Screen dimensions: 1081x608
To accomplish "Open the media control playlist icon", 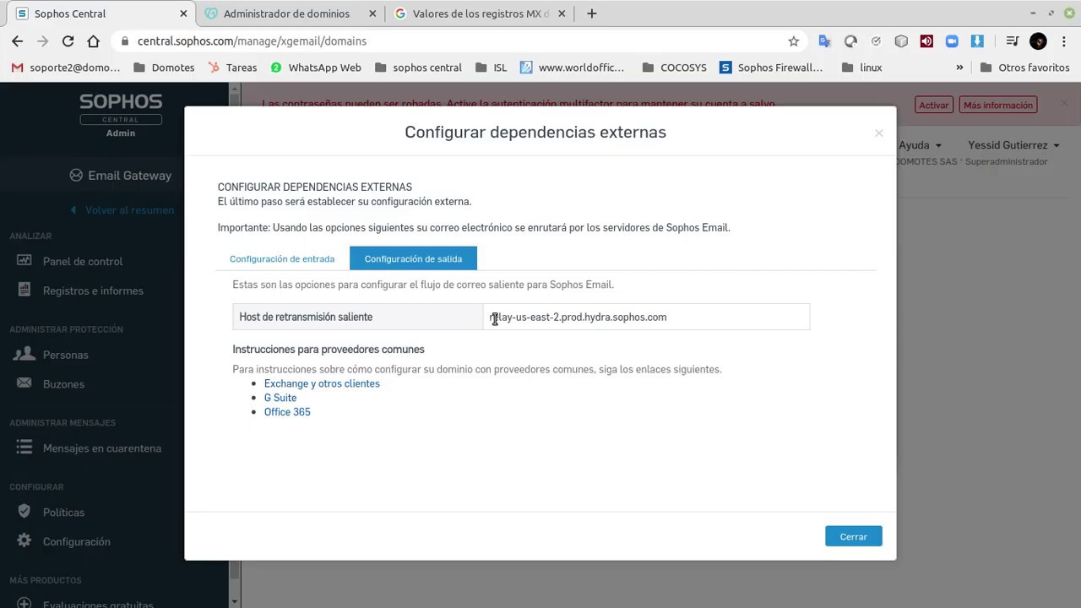I will pos(1013,41).
